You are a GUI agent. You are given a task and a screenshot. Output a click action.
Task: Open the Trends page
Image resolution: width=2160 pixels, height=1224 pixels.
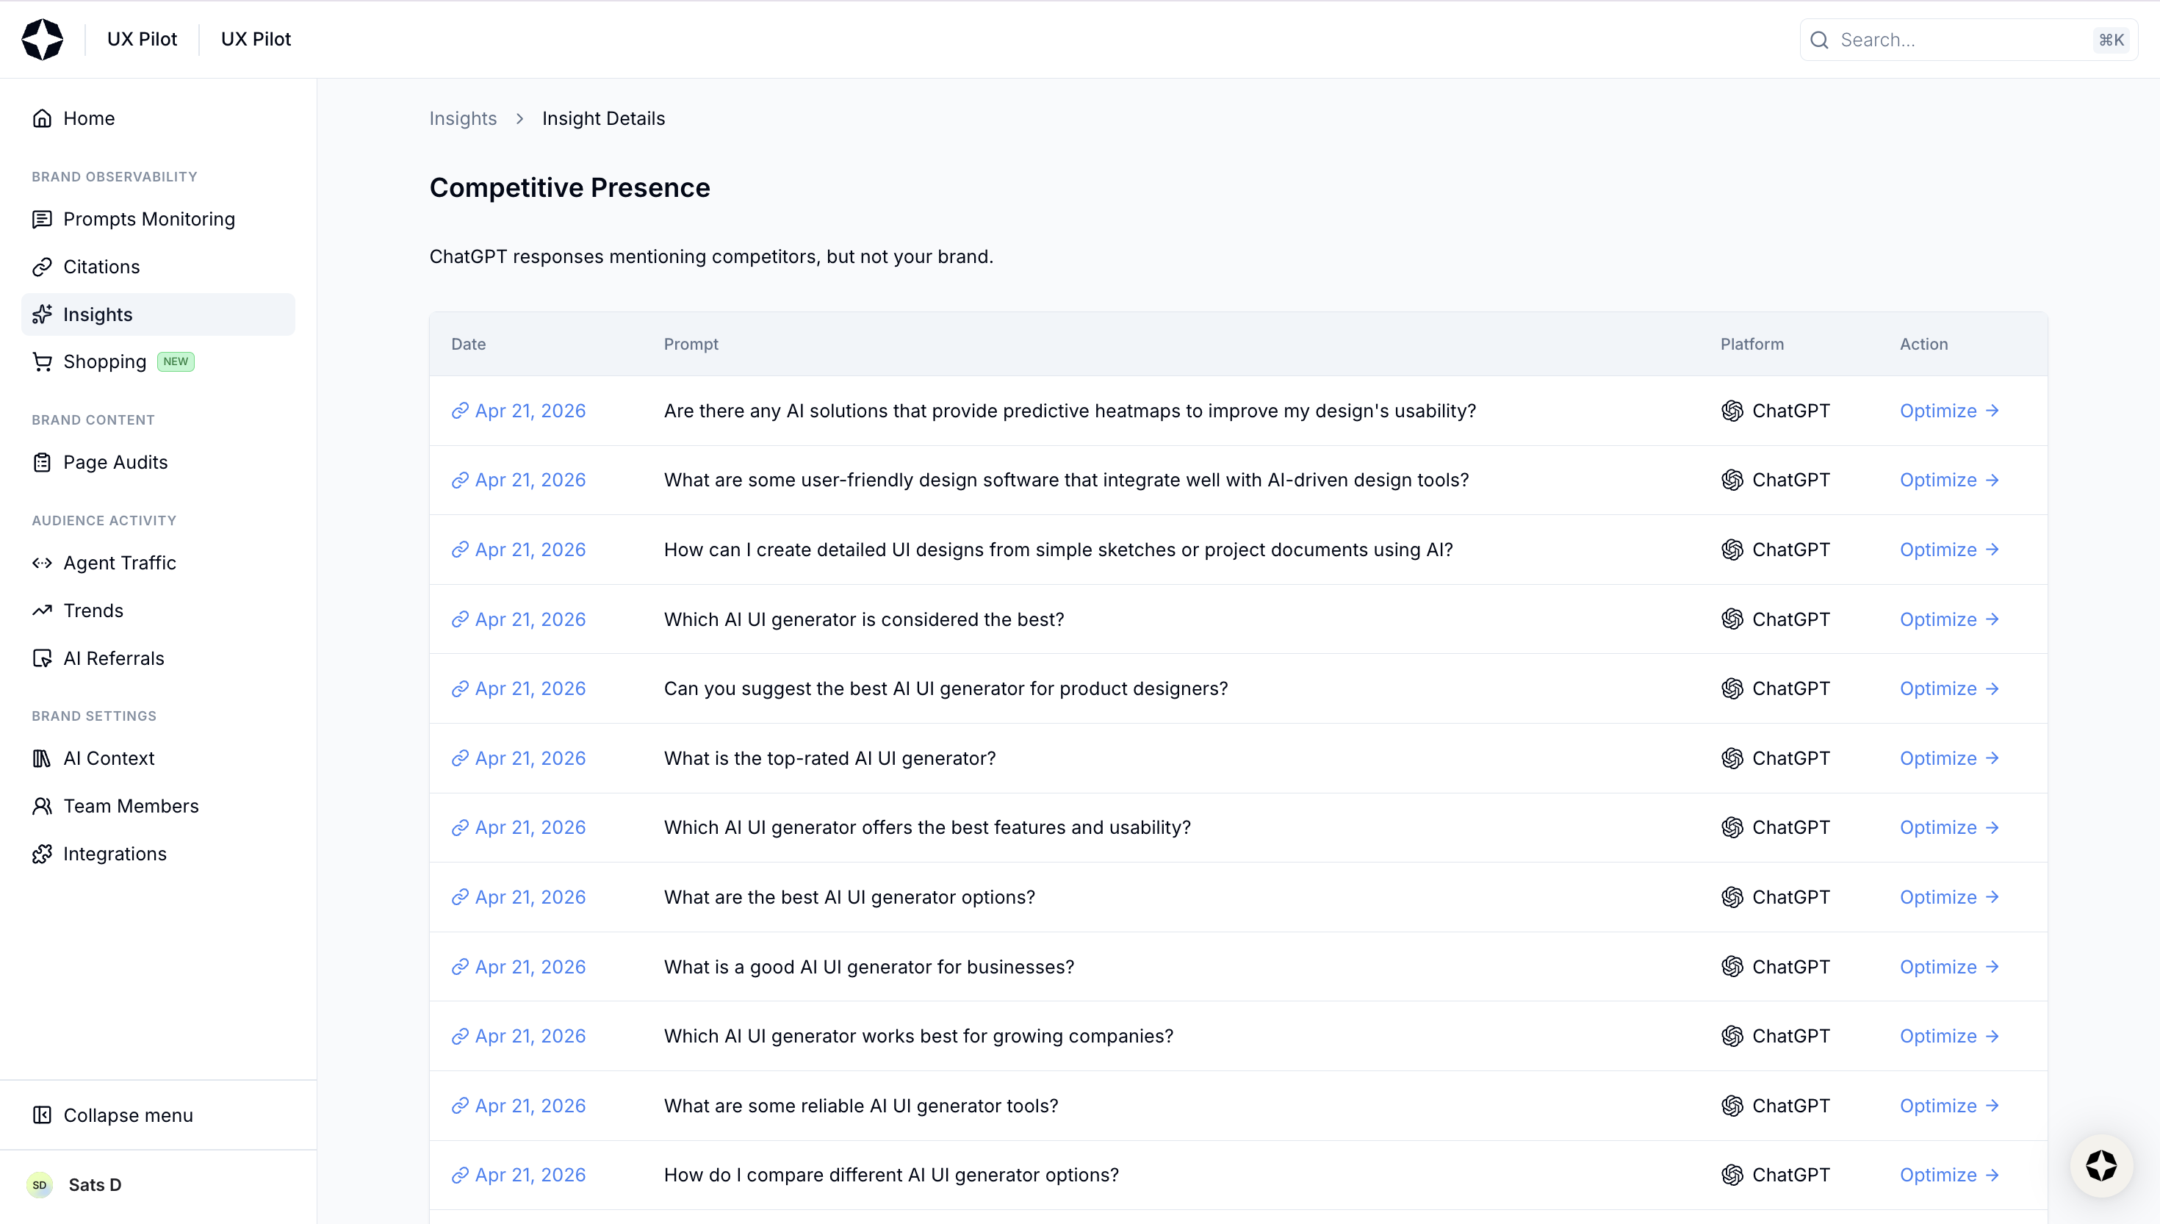tap(93, 611)
